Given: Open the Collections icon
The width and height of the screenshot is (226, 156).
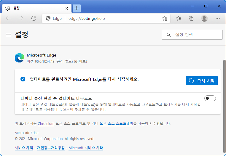Looking at the screenshot, I should pos(191,18).
